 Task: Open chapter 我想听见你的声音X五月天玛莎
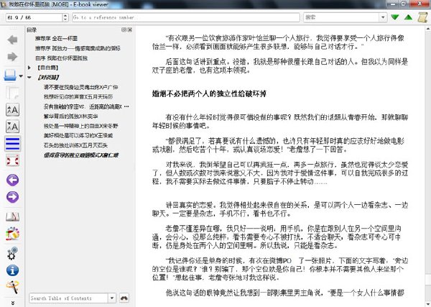[78, 97]
